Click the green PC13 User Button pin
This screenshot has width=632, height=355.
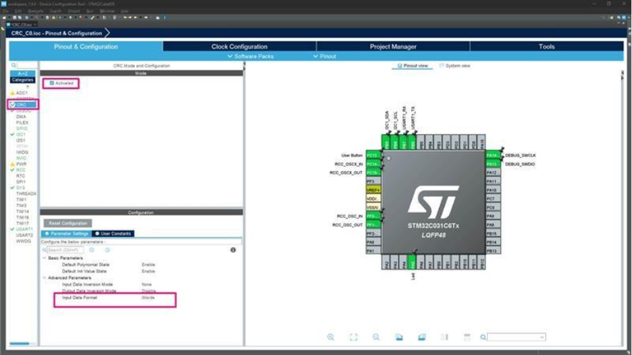point(373,155)
